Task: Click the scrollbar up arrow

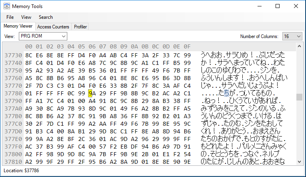Action: point(299,46)
